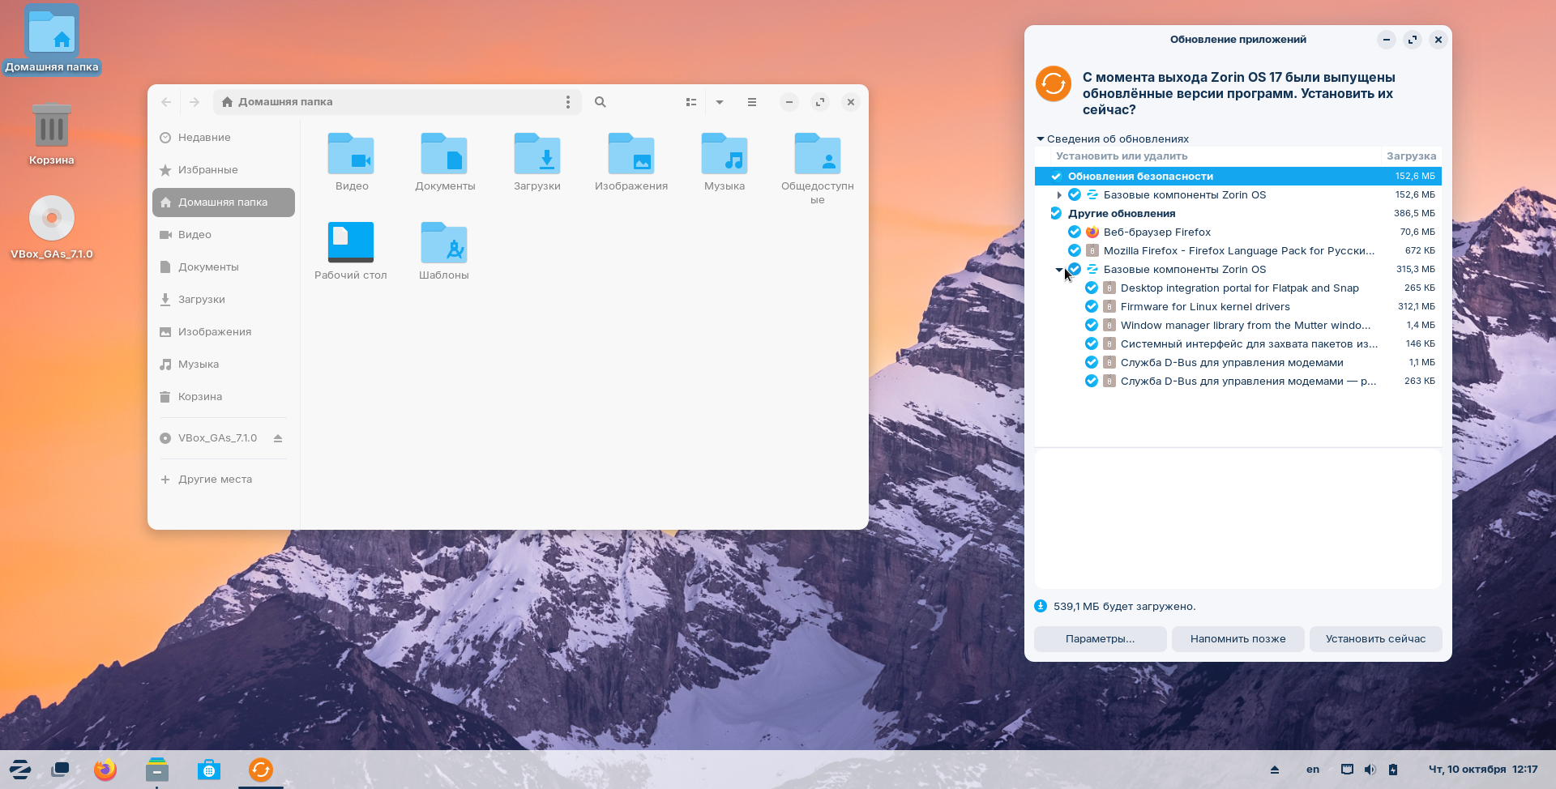Select row Служба D-Bus 263 КБ
Image resolution: width=1556 pixels, height=789 pixels.
pos(1238,381)
